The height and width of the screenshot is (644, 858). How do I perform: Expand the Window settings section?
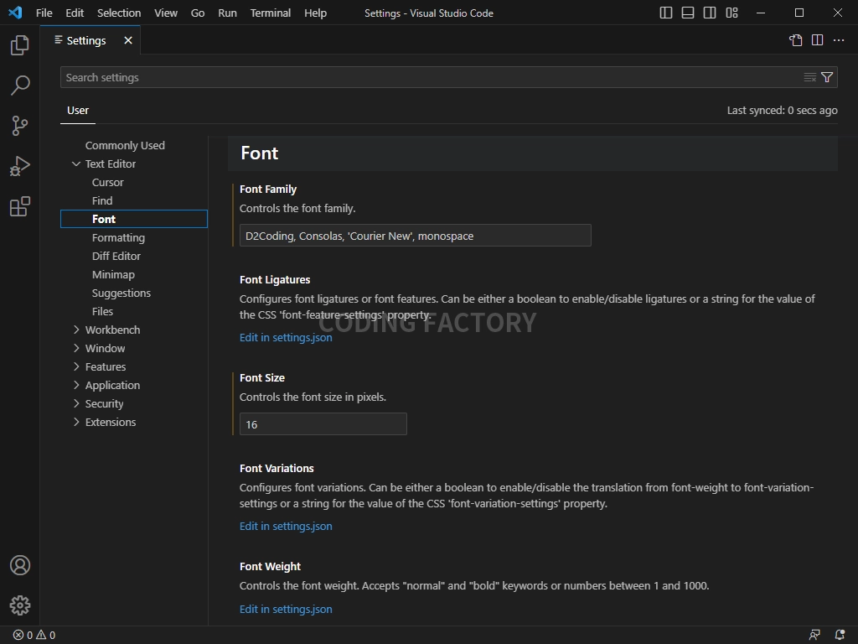pos(76,348)
